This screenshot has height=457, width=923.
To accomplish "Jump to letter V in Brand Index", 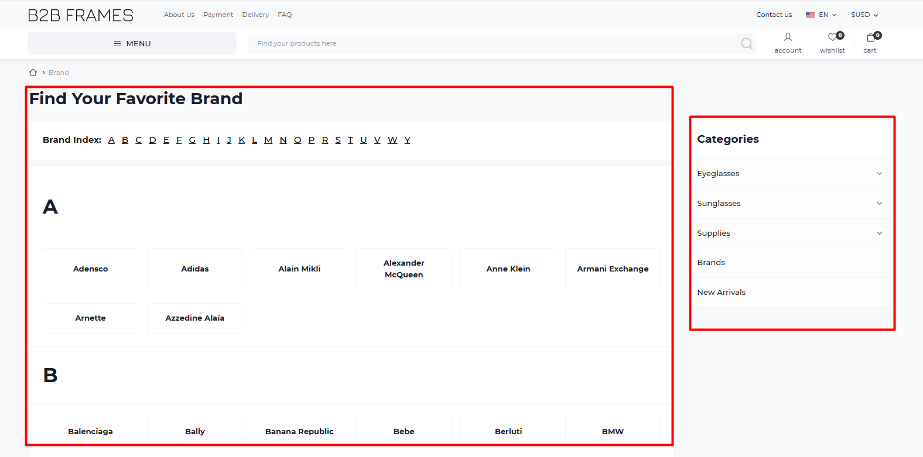I will point(377,140).
